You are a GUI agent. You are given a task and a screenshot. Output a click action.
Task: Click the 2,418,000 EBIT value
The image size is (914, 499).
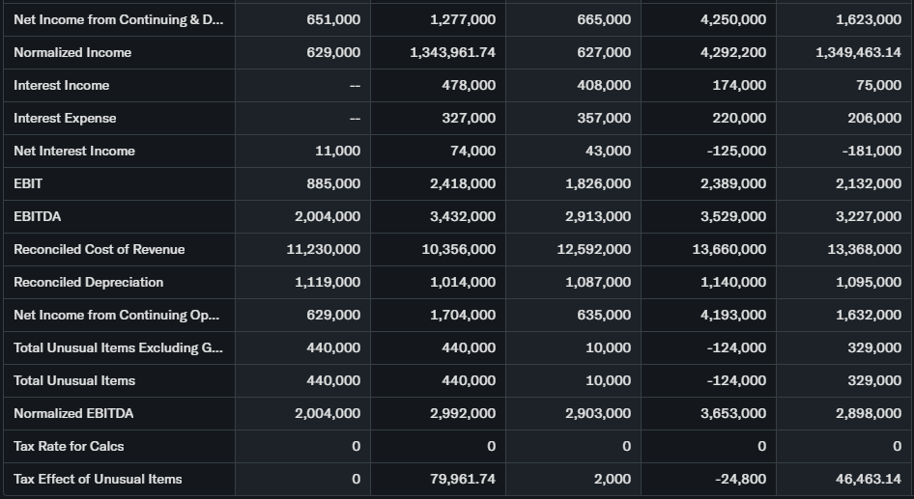tap(463, 183)
